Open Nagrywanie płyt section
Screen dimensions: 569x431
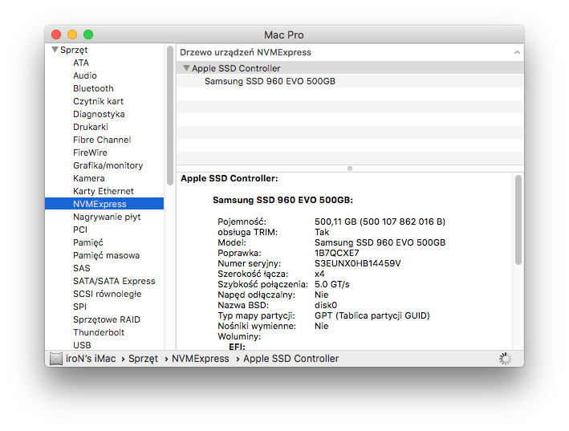point(107,217)
